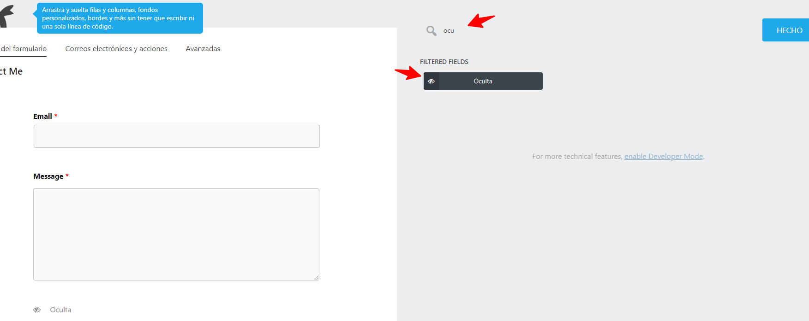Viewport: 809px width, 321px height.
Task: Switch to Correos electrónicos y acciones tab
Action: coord(116,49)
